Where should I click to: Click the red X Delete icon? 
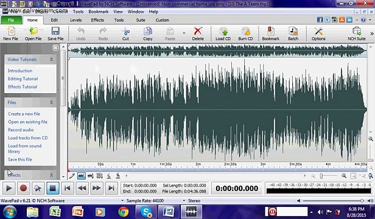198,33
